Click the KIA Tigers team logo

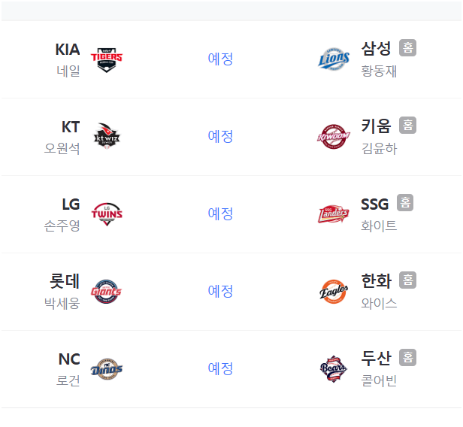107,59
